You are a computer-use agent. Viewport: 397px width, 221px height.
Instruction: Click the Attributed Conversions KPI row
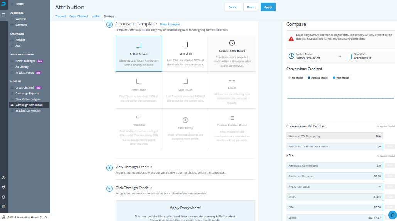(335, 166)
